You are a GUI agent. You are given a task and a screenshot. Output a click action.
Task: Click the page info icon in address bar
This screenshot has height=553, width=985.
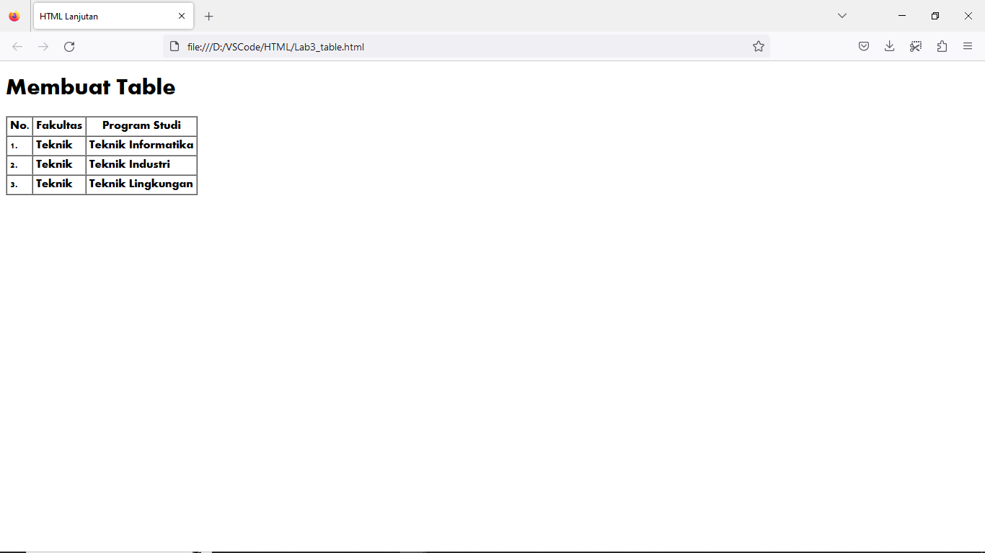[174, 46]
